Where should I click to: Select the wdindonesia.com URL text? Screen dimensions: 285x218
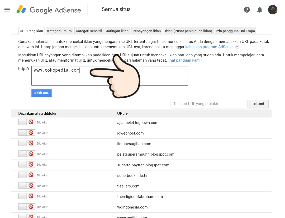tap(132, 207)
